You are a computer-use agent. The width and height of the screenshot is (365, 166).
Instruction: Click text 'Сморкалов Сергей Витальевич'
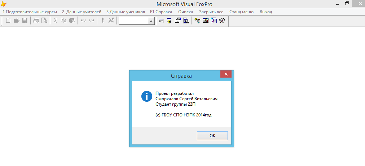click(x=186, y=99)
